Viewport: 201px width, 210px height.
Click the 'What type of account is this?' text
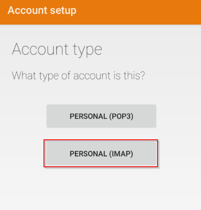point(78,76)
